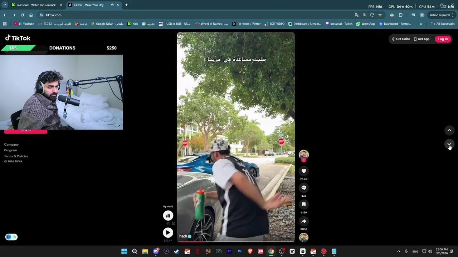Screen dimensions: 458x257
Task: Open the Wheel of Names bookmark
Action: [211, 24]
